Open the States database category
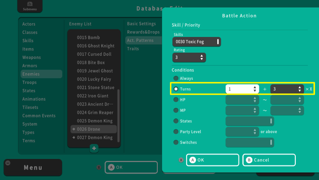 click(x=28, y=91)
